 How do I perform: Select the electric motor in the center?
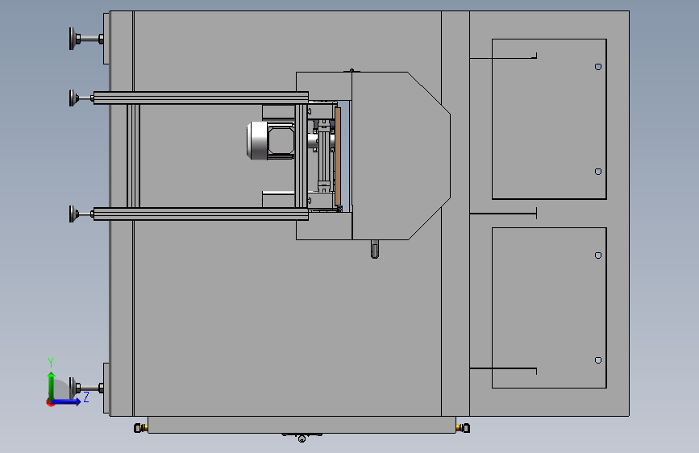pyautogui.click(x=270, y=140)
